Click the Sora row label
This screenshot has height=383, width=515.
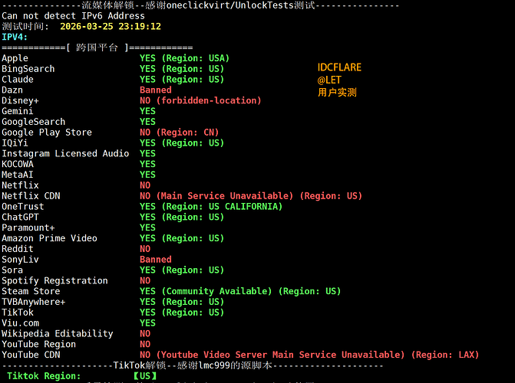tap(12, 270)
